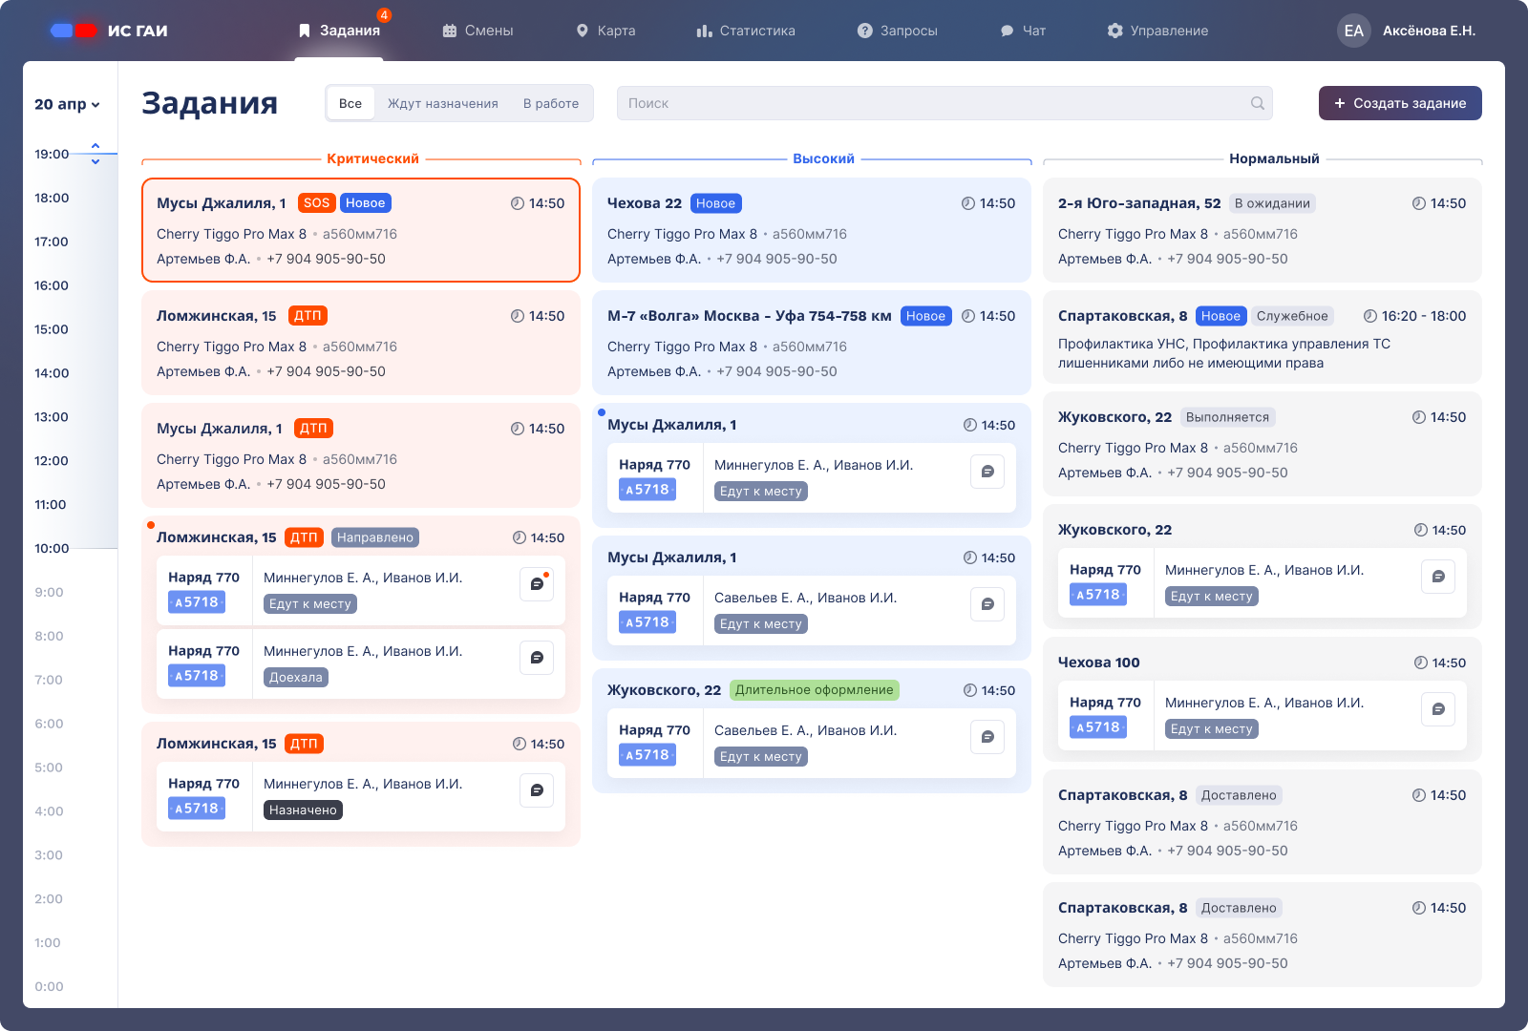The width and height of the screenshot is (1528, 1031).
Task: Open the Карта map section
Action: pos(605,31)
